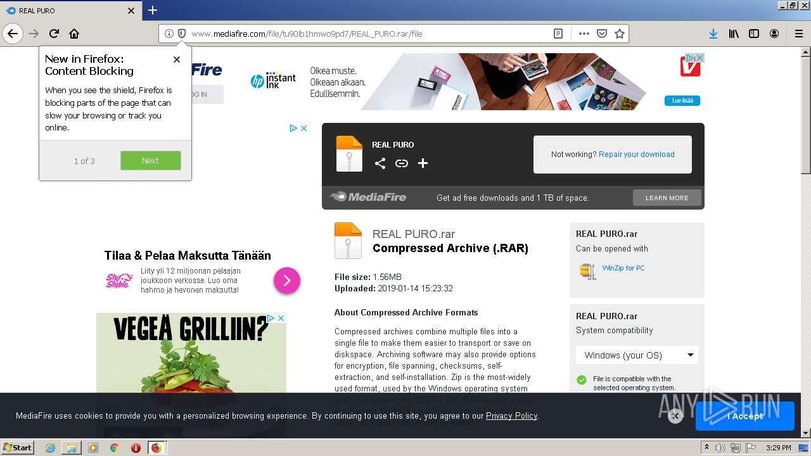The width and height of the screenshot is (811, 456).
Task: Click AdChoices icon above Star Stable ad
Action: pos(294,128)
